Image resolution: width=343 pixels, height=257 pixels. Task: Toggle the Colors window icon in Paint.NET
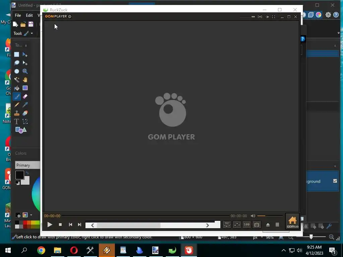(319, 15)
